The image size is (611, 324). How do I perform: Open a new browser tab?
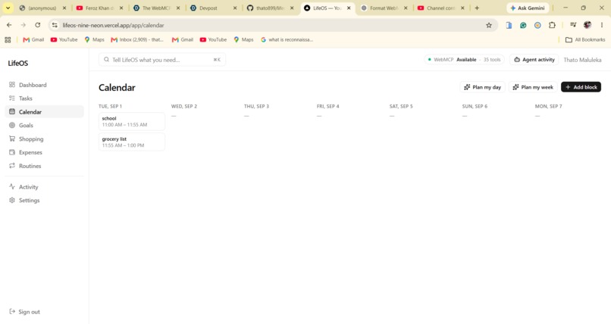click(x=477, y=8)
